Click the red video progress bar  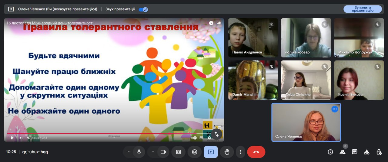pos(91,133)
